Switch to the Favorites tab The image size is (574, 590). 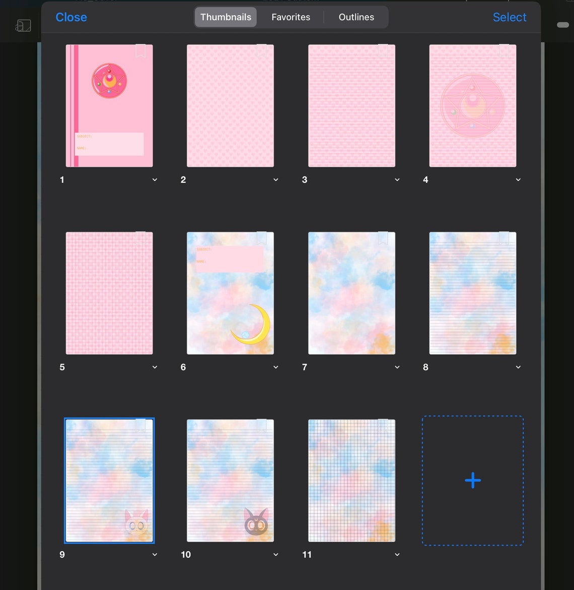[x=291, y=17]
